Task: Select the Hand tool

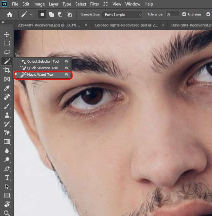Action: pos(7,204)
